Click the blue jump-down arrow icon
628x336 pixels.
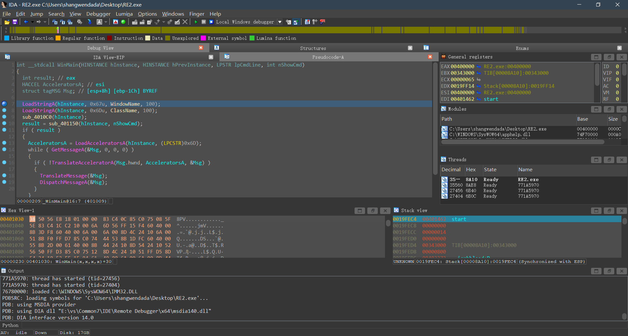point(89,22)
